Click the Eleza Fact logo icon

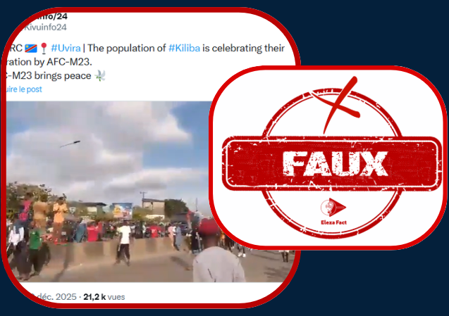(333, 208)
